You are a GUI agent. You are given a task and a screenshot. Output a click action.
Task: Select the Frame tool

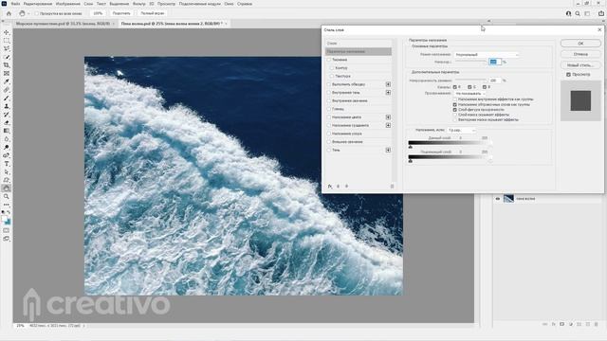tap(7, 74)
